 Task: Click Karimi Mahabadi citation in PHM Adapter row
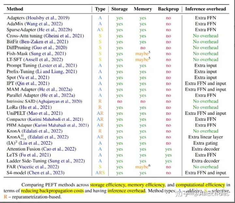tap(61, 125)
